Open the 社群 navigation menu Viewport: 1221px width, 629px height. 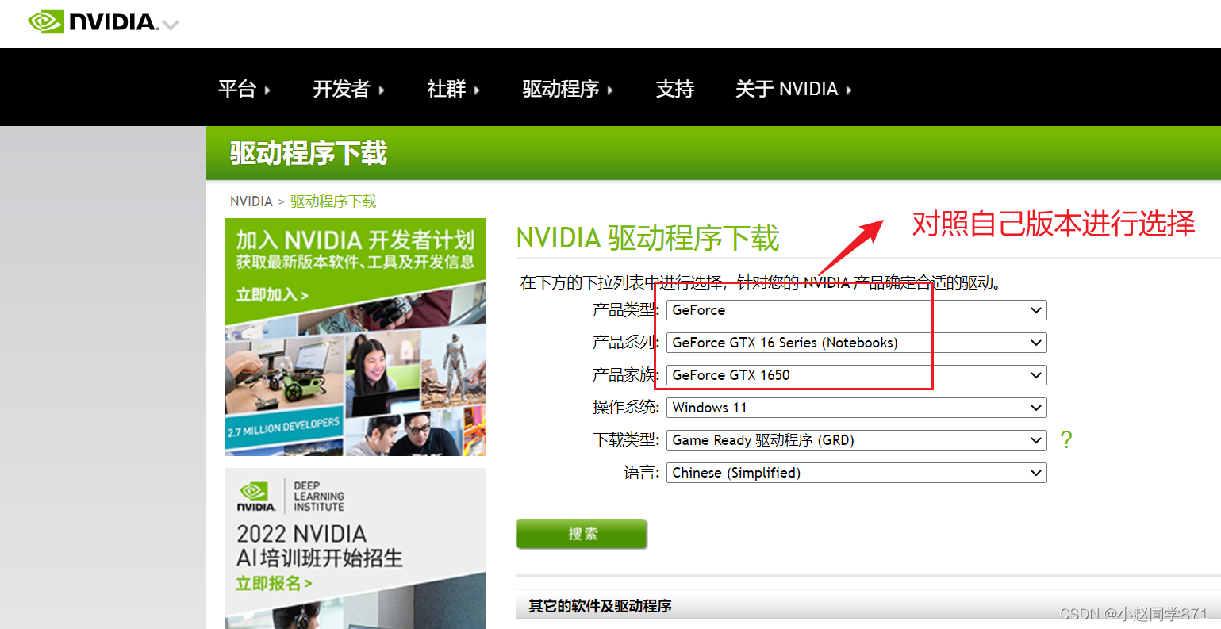pos(453,89)
